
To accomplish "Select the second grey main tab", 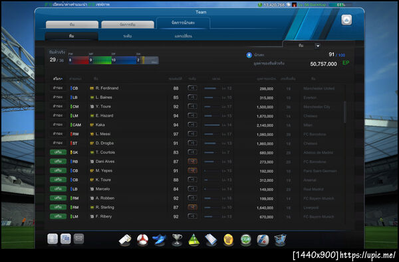I will click(x=128, y=25).
